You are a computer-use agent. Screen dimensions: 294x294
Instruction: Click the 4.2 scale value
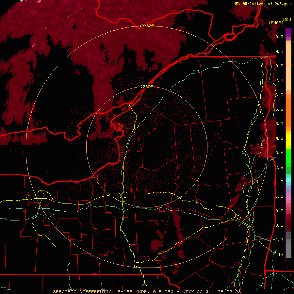click(x=279, y=139)
